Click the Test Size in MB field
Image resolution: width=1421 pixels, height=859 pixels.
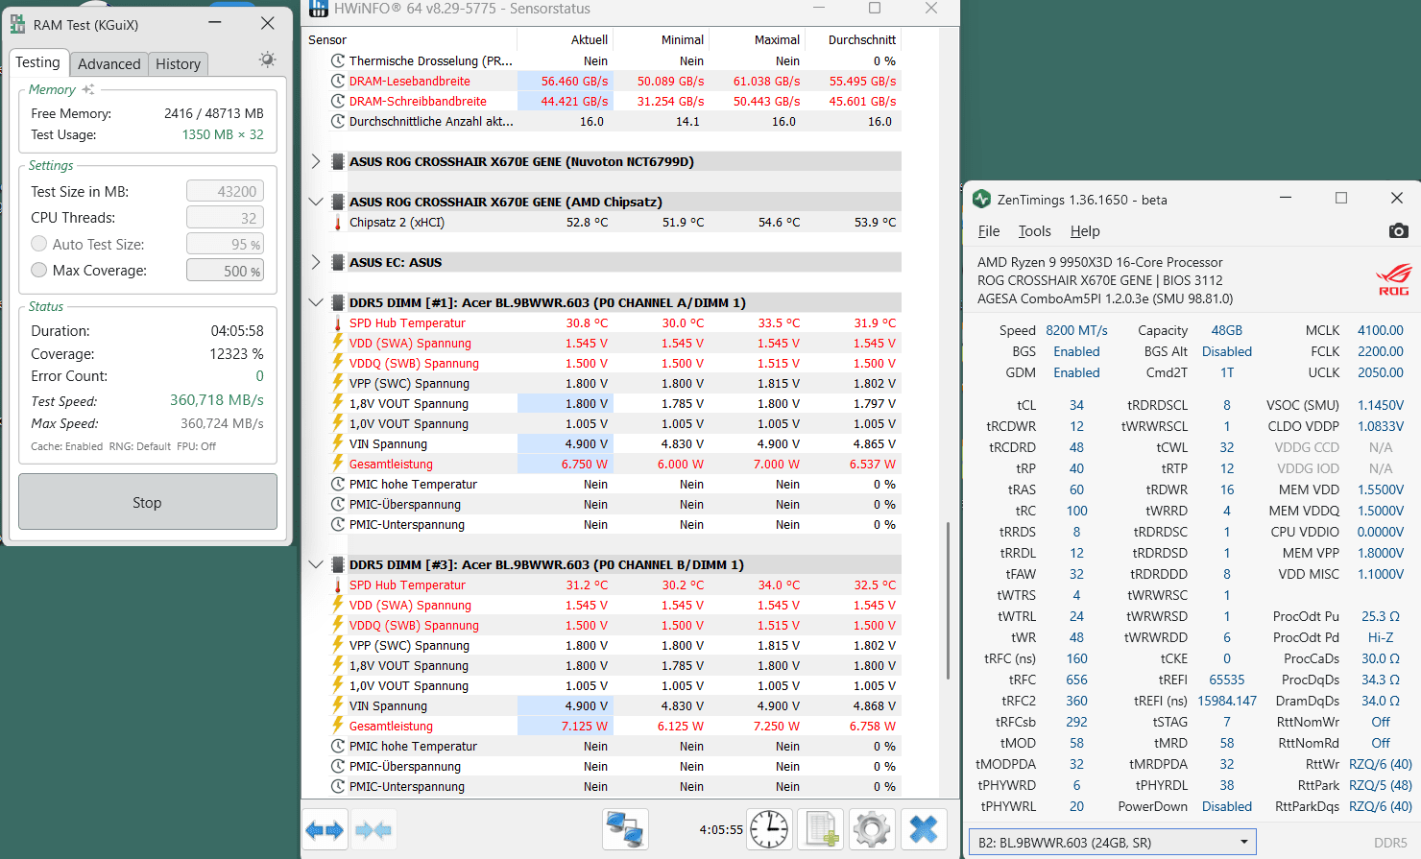225,192
